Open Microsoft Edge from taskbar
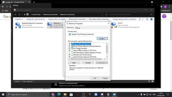172x97 pixels. (59, 95)
